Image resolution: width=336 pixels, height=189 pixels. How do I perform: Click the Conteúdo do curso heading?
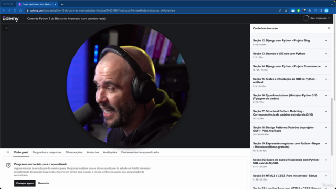click(265, 28)
